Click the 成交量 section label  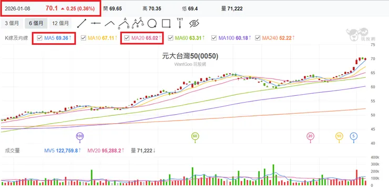12,151
